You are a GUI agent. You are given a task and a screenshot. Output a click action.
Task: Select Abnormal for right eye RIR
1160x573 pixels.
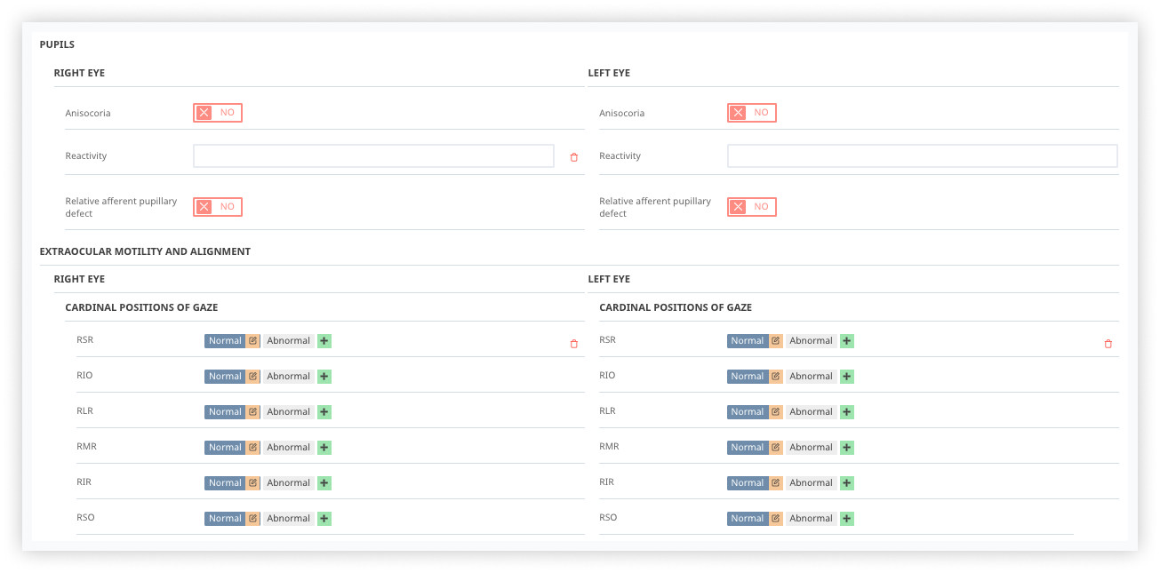289,483
